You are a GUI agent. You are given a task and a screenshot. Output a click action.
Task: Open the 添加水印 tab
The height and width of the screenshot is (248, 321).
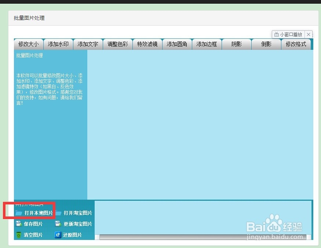click(x=58, y=44)
